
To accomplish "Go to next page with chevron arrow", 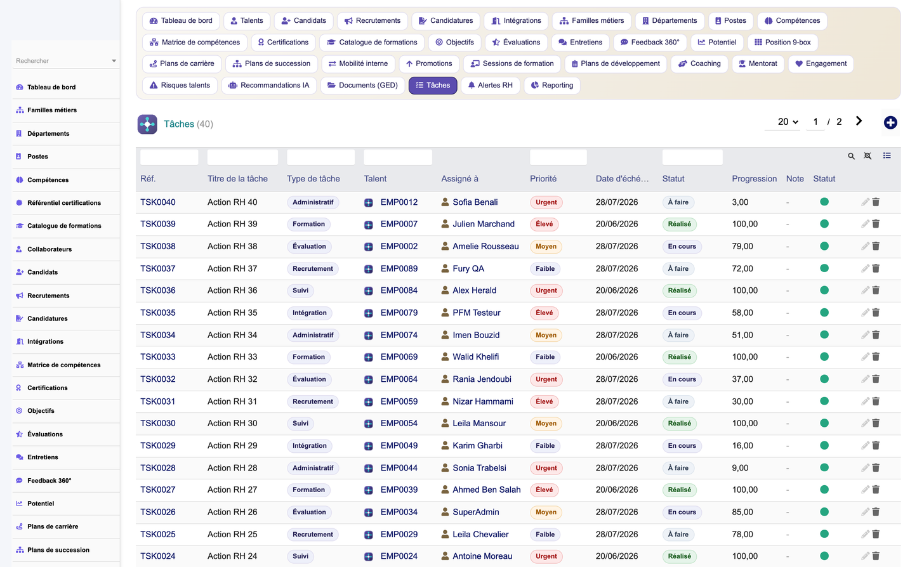I will pos(859,121).
